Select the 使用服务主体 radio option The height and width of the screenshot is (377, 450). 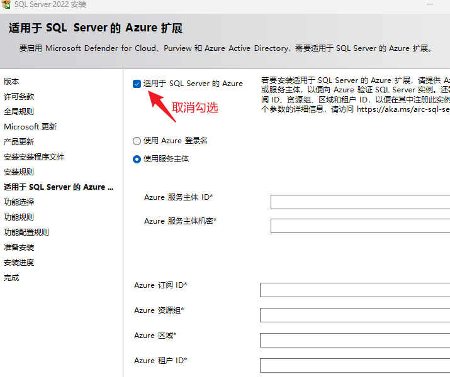point(137,159)
